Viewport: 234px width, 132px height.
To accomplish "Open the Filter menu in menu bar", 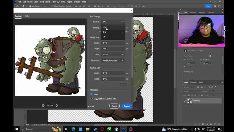I will 53,2.
